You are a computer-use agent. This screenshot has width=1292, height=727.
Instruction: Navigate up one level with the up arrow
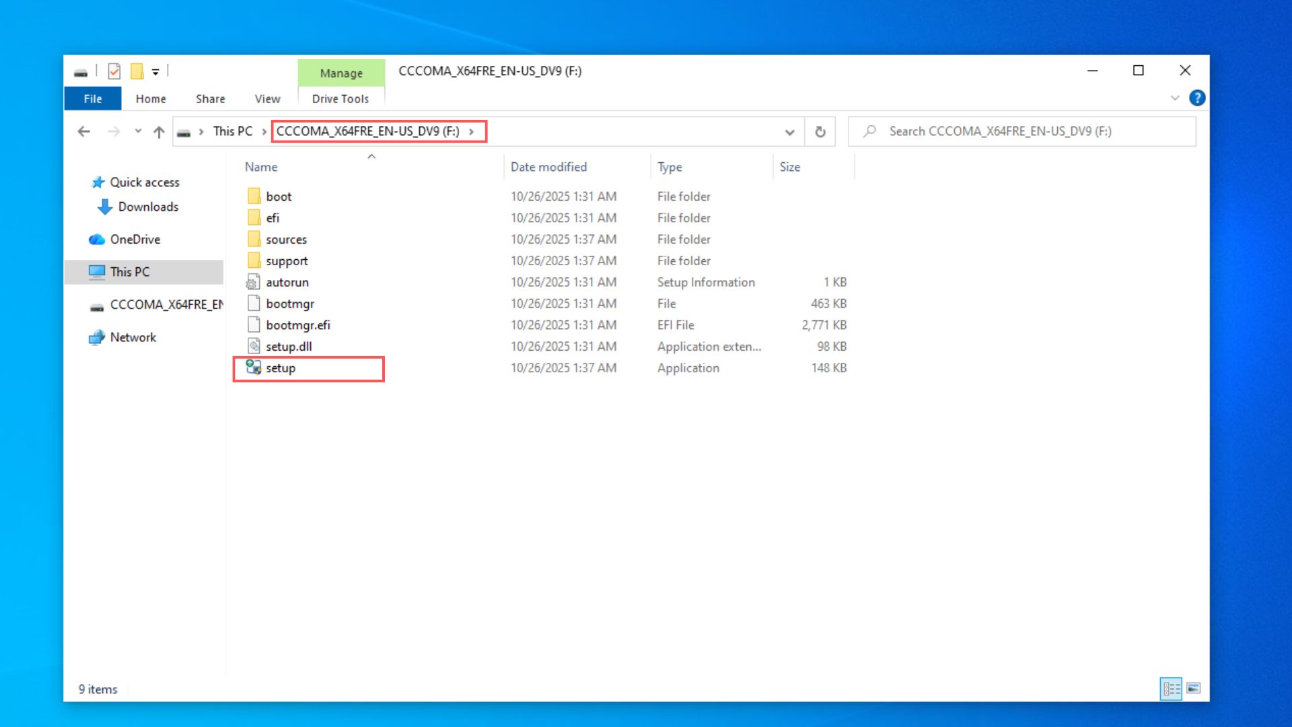pos(159,131)
